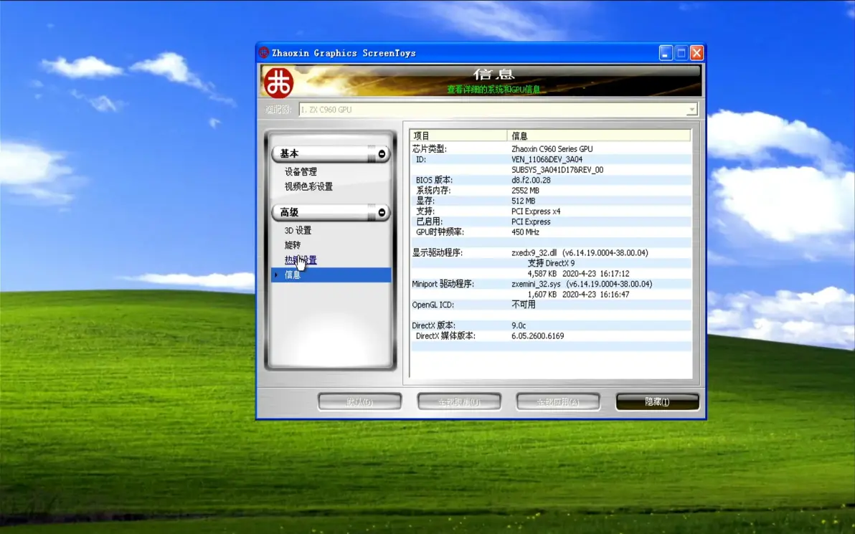Click the 支持 DirectX 9 line
Screen dimensions: 855x534
[551, 262]
